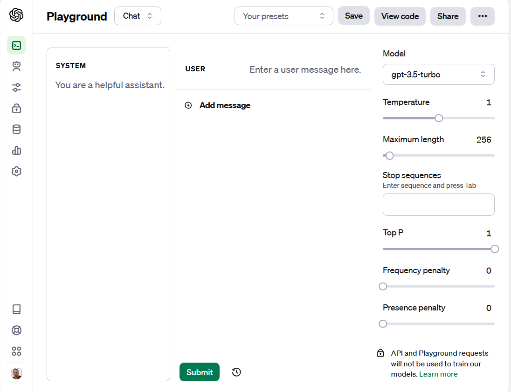Expand the Your presets dropdown
The image size is (511, 392).
[284, 16]
